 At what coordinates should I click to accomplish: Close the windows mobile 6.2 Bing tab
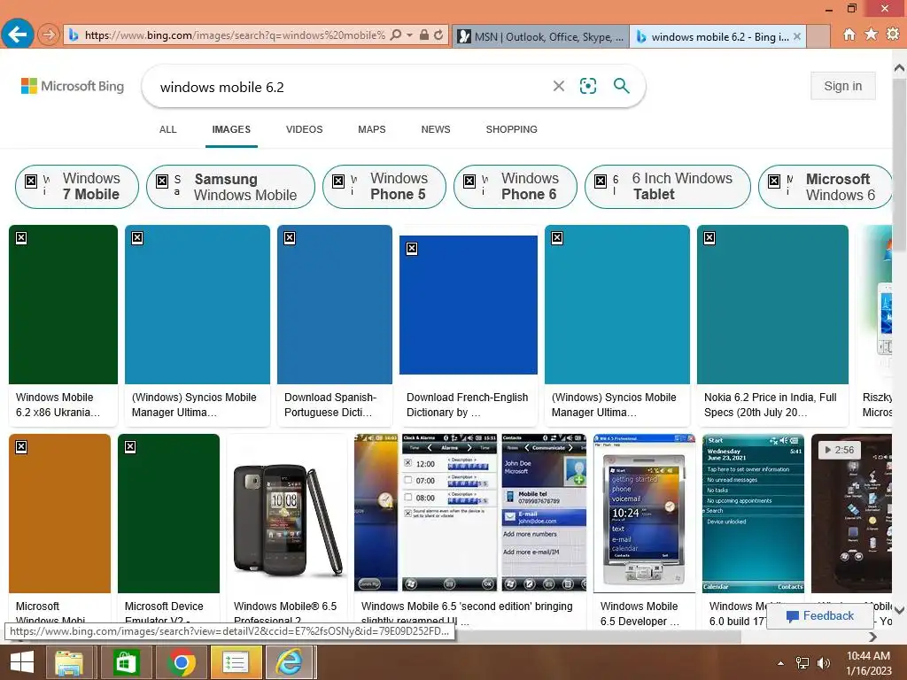[x=797, y=36]
